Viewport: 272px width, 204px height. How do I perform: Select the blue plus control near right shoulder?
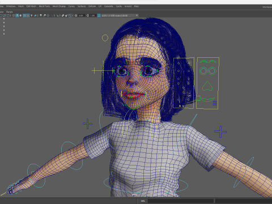220,131
